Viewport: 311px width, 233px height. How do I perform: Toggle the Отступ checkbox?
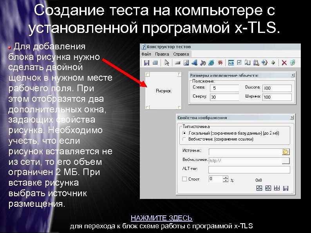[x=184, y=179]
